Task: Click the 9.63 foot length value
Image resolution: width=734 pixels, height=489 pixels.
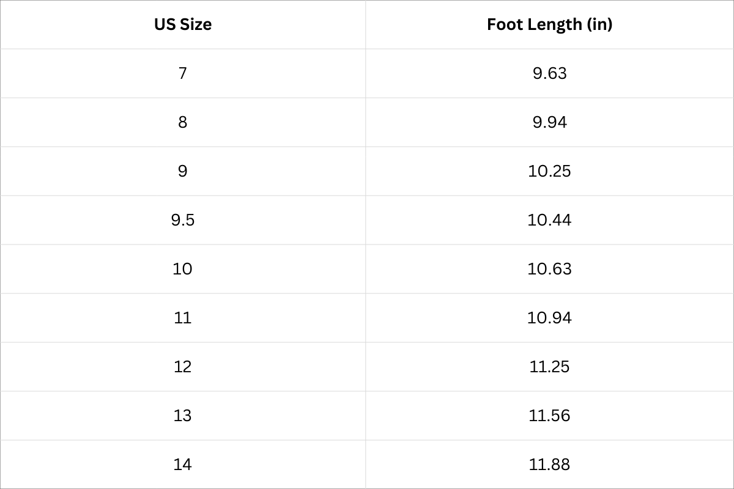Action: pyautogui.click(x=549, y=73)
